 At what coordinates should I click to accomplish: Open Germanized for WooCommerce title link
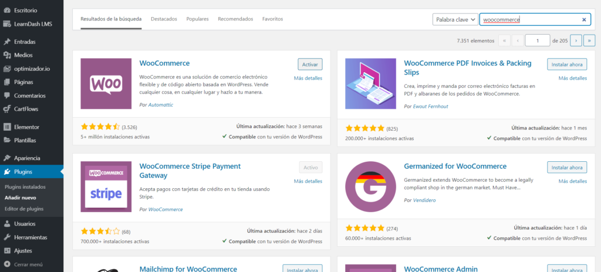pyautogui.click(x=455, y=166)
